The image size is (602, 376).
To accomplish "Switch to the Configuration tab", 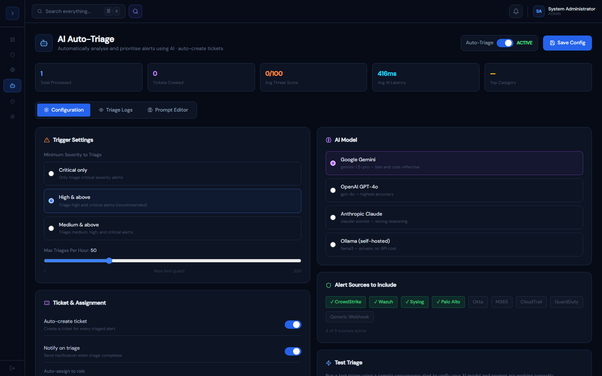I will point(64,110).
